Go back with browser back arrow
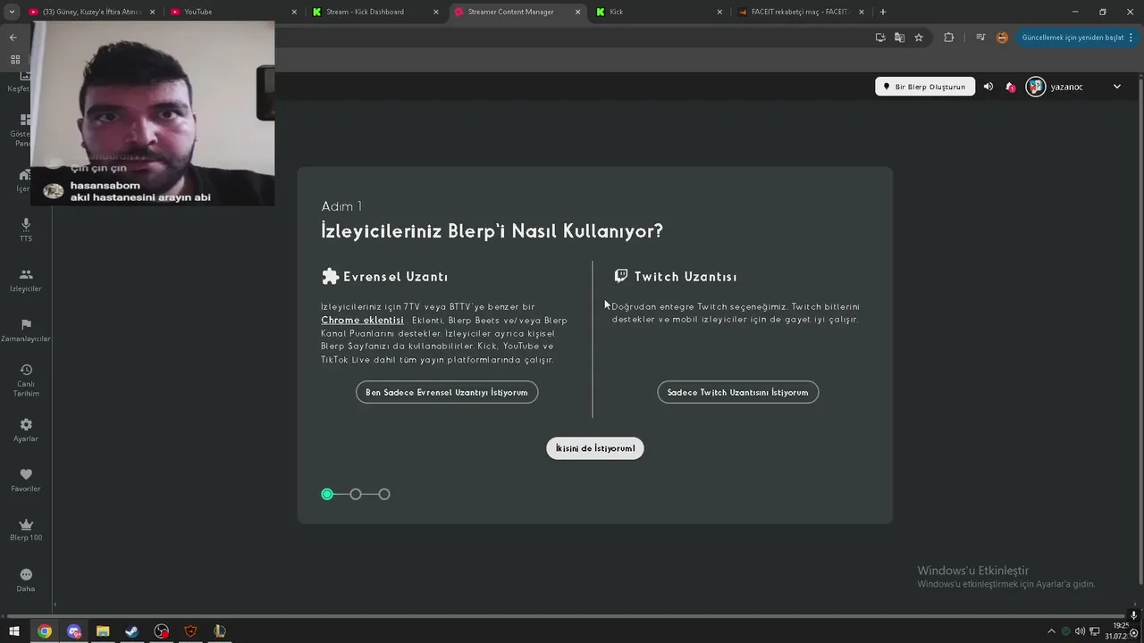Viewport: 1144px width, 643px height. [13, 38]
